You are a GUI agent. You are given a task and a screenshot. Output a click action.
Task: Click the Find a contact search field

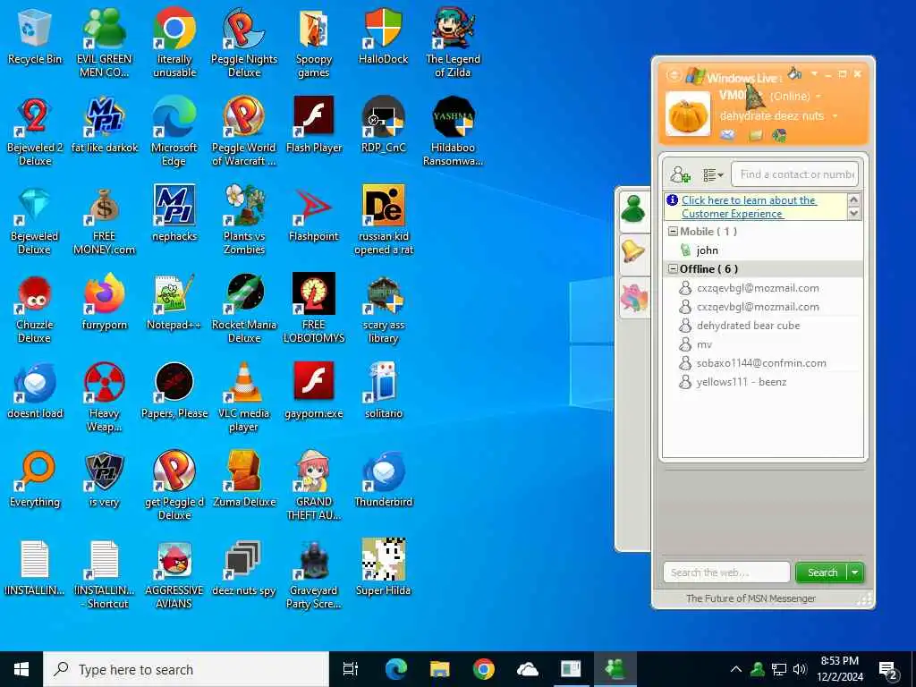point(794,174)
